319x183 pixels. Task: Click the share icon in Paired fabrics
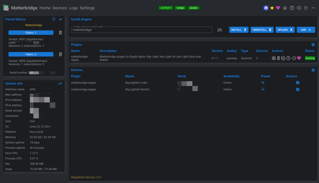[60, 19]
